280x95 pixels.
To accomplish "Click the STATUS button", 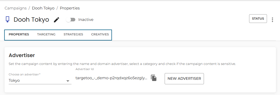I will tap(258, 19).
